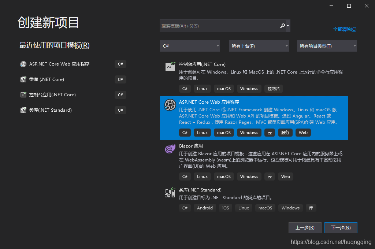This screenshot has height=249, width=375.
Task: Click Windows tag under .NET Standard template
Action: click(290, 208)
